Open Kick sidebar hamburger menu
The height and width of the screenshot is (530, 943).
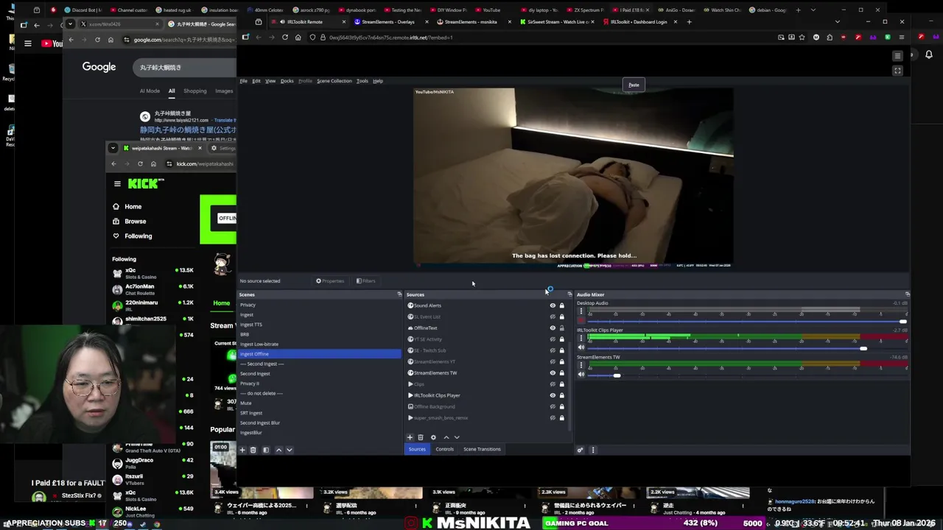pyautogui.click(x=117, y=184)
